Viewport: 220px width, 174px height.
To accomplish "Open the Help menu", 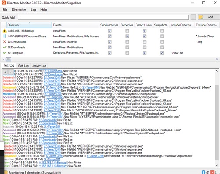I will click(44, 10).
